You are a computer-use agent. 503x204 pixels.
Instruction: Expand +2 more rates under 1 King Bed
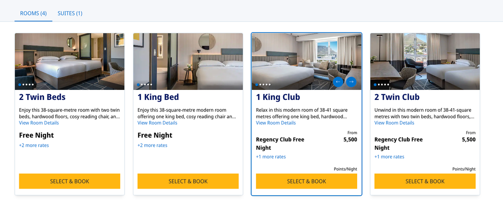[152, 145]
